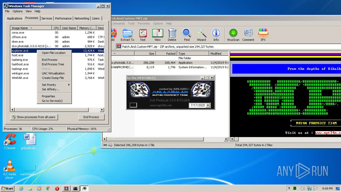Image resolution: width=341 pixels, height=192 pixels.
Task: Launch the Wizard wand icon in WinRAR
Action: (x=201, y=35)
